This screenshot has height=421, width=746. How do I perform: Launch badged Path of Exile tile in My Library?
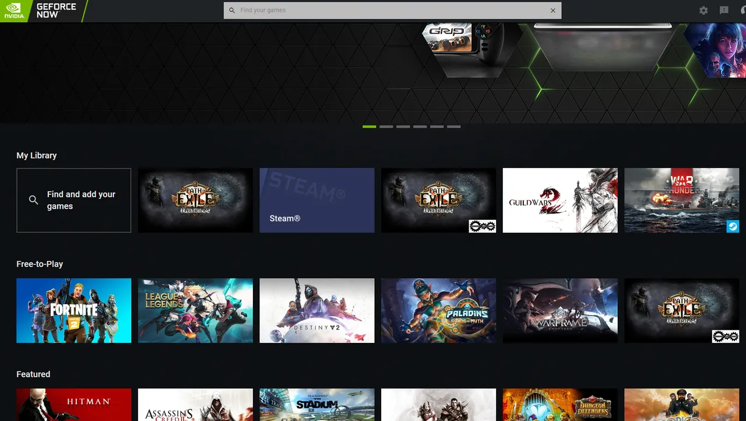pos(438,201)
